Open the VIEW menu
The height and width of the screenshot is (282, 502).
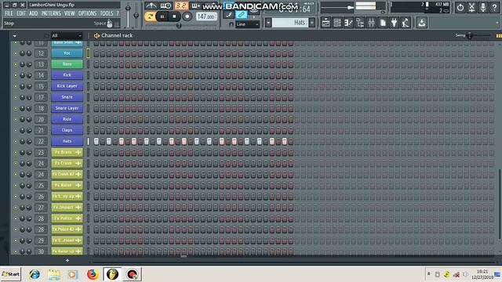click(69, 13)
